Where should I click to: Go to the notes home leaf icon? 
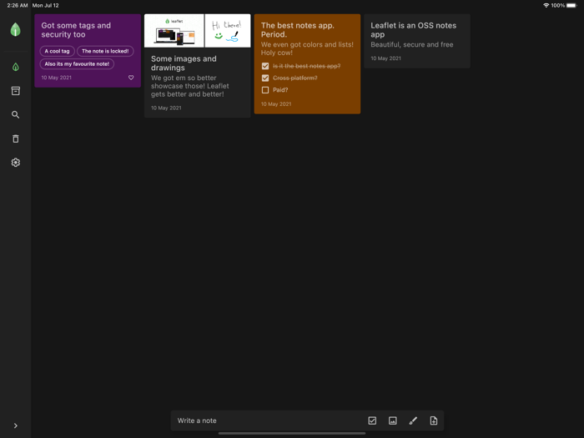tap(15, 67)
